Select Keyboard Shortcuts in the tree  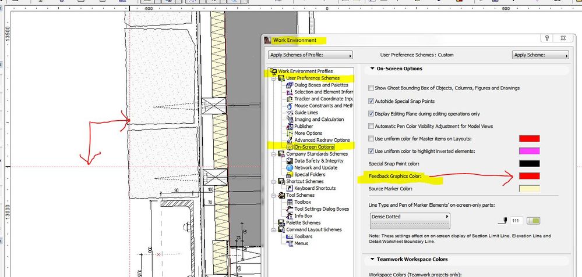(315, 188)
